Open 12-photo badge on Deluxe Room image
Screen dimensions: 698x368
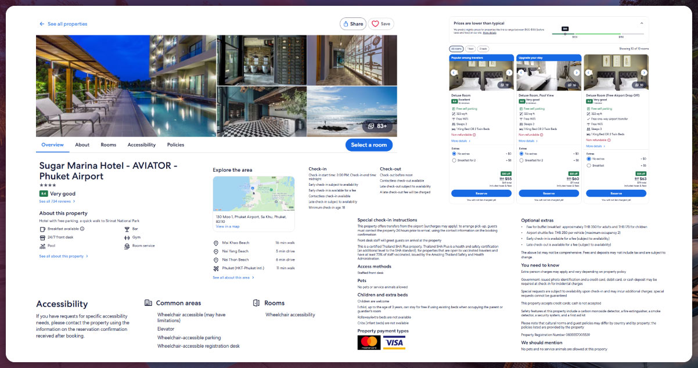[504, 85]
